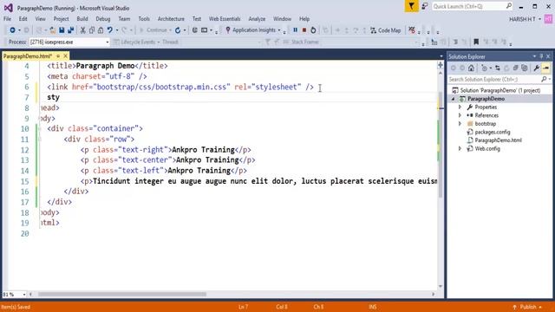
Task: Click the Refresh browser icon in toolbar
Action: (178, 30)
